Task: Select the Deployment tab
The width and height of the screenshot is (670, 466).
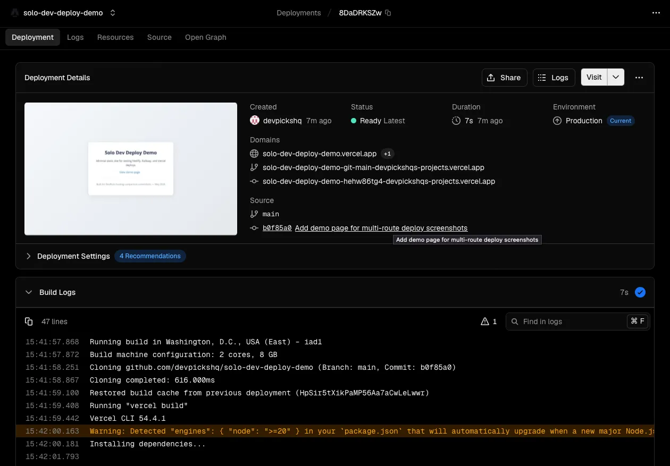Action: (32, 37)
